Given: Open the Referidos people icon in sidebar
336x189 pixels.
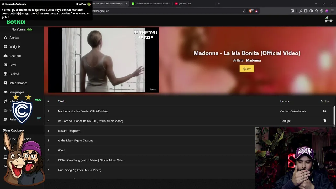Looking at the screenshot, I should (x=5, y=119).
